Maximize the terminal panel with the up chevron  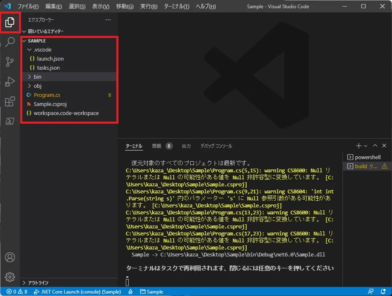(x=375, y=146)
